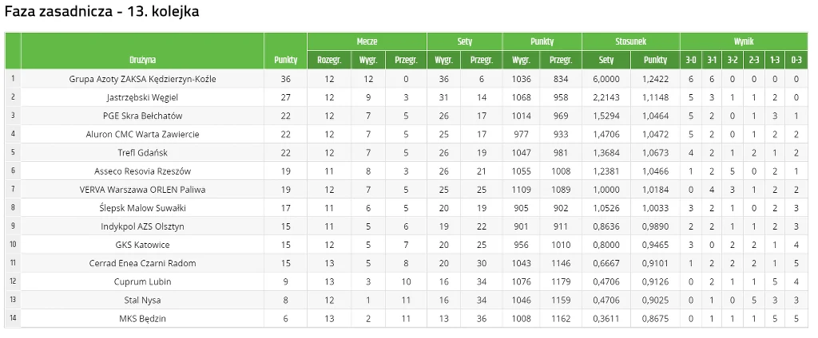Select Cuprum Lubin team name
Viewport: 818px width, 338px height.
coord(142,281)
